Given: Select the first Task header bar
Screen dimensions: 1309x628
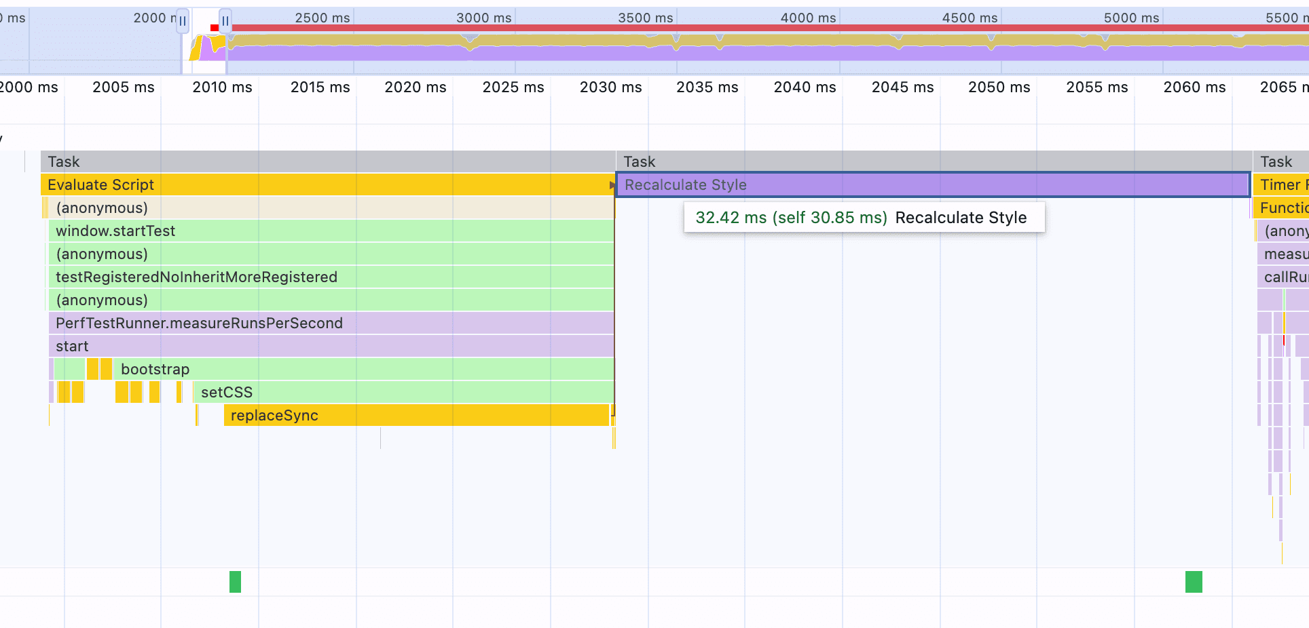Looking at the screenshot, I should click(272, 161).
